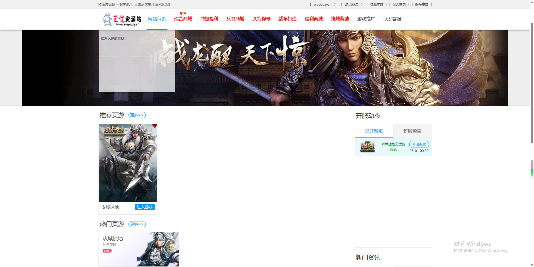Click the 开始游戏 button
Image resolution: width=534 pixels, height=267 pixels.
coord(419,144)
